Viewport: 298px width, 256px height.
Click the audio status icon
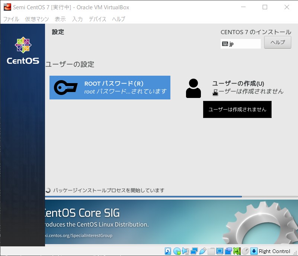pyautogui.click(x=186, y=251)
